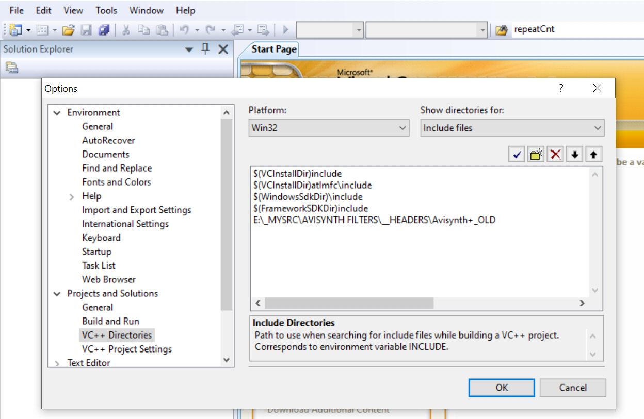The height and width of the screenshot is (419, 644).
Task: Open the Edit menu
Action: pyautogui.click(x=44, y=10)
